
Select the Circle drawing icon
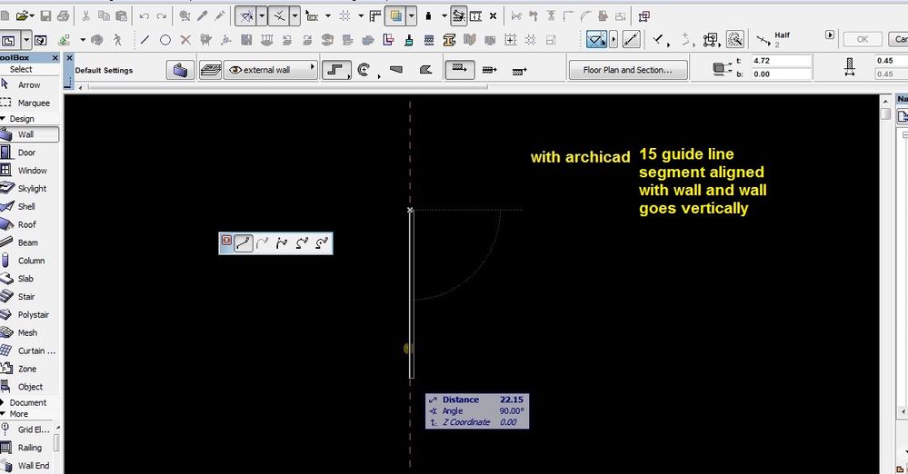[165, 40]
